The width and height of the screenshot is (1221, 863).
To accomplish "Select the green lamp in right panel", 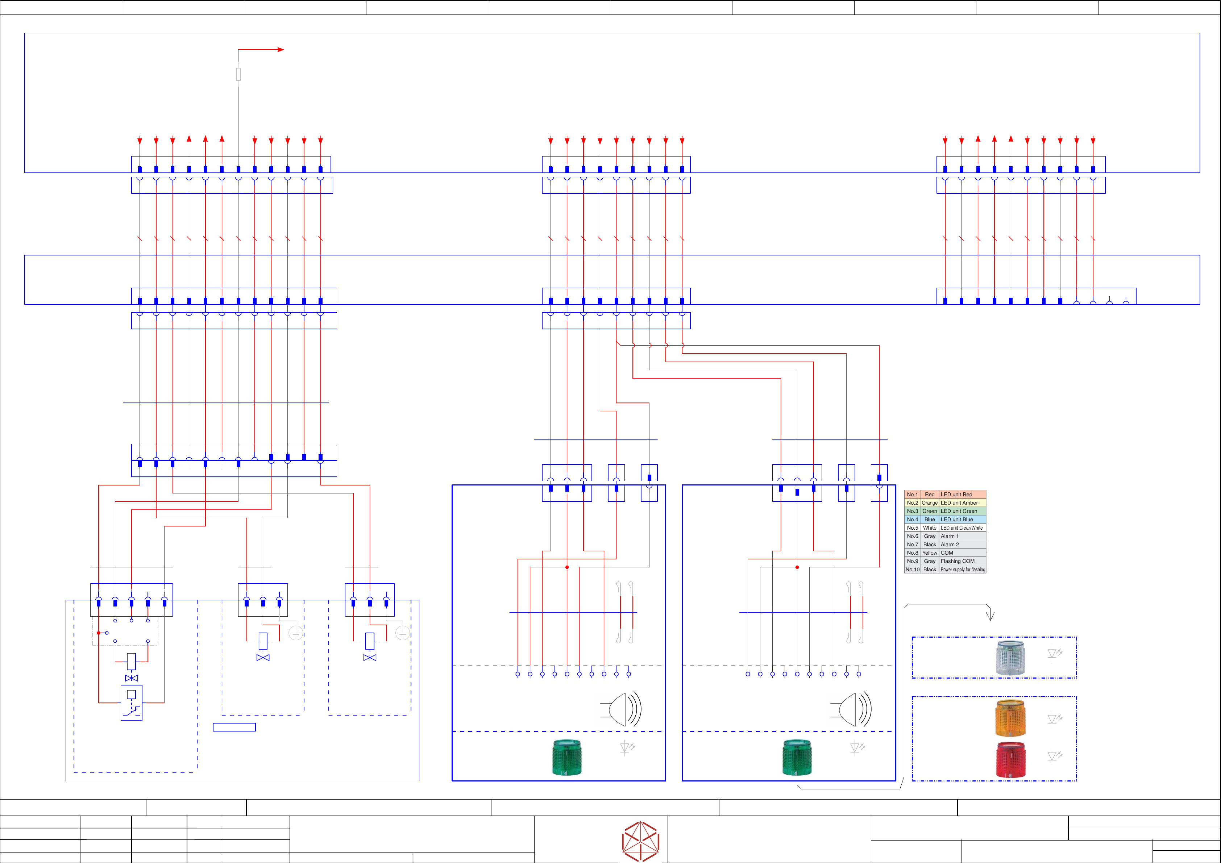I will pyautogui.click(x=797, y=757).
